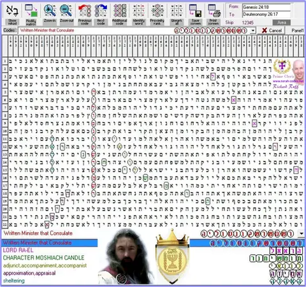Open the Codes field dropdown arrow

click(x=253, y=31)
